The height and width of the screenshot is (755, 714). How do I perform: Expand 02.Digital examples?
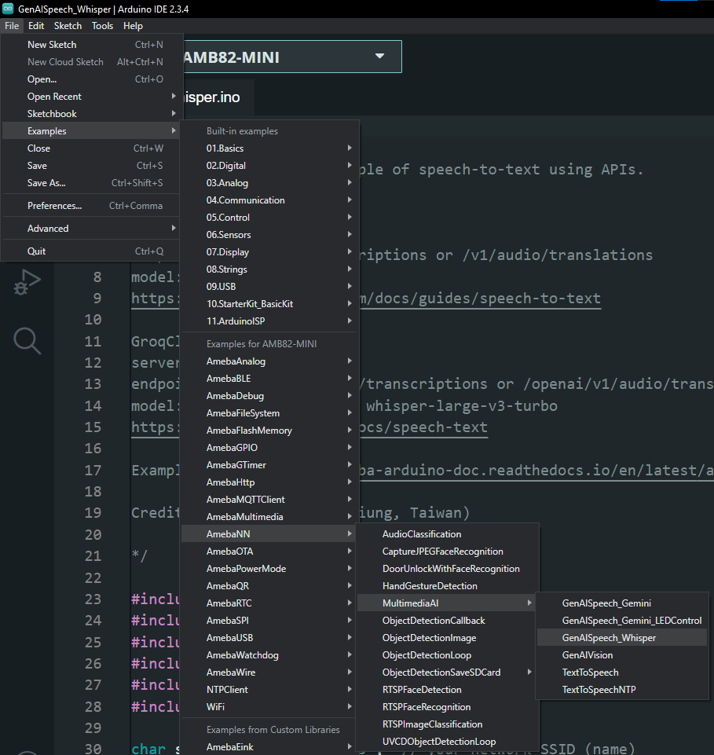[x=269, y=166]
